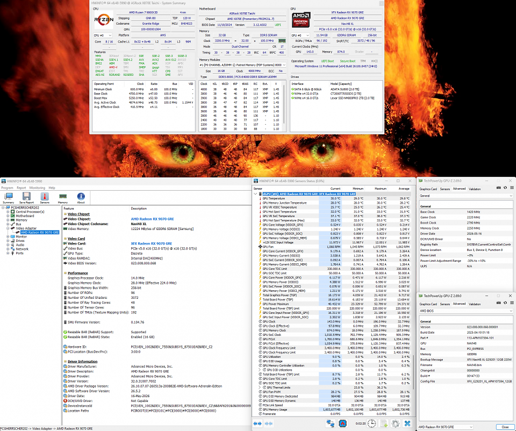Click the upper GPU-Z refresh icon
The height and width of the screenshot is (431, 516).
(x=505, y=188)
